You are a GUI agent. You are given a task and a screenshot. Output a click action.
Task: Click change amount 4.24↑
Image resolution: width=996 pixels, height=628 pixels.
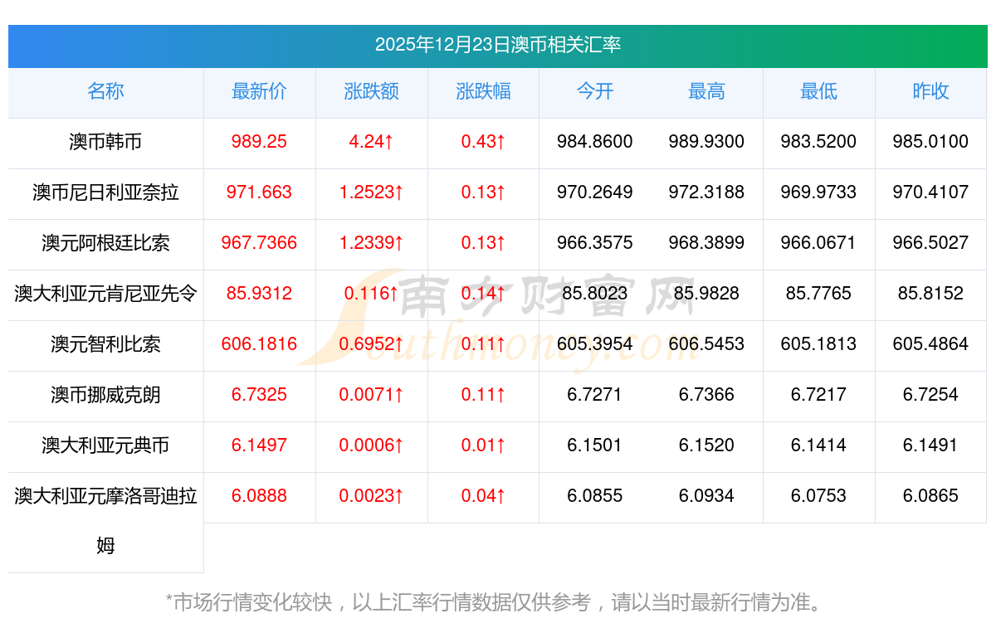tap(371, 142)
